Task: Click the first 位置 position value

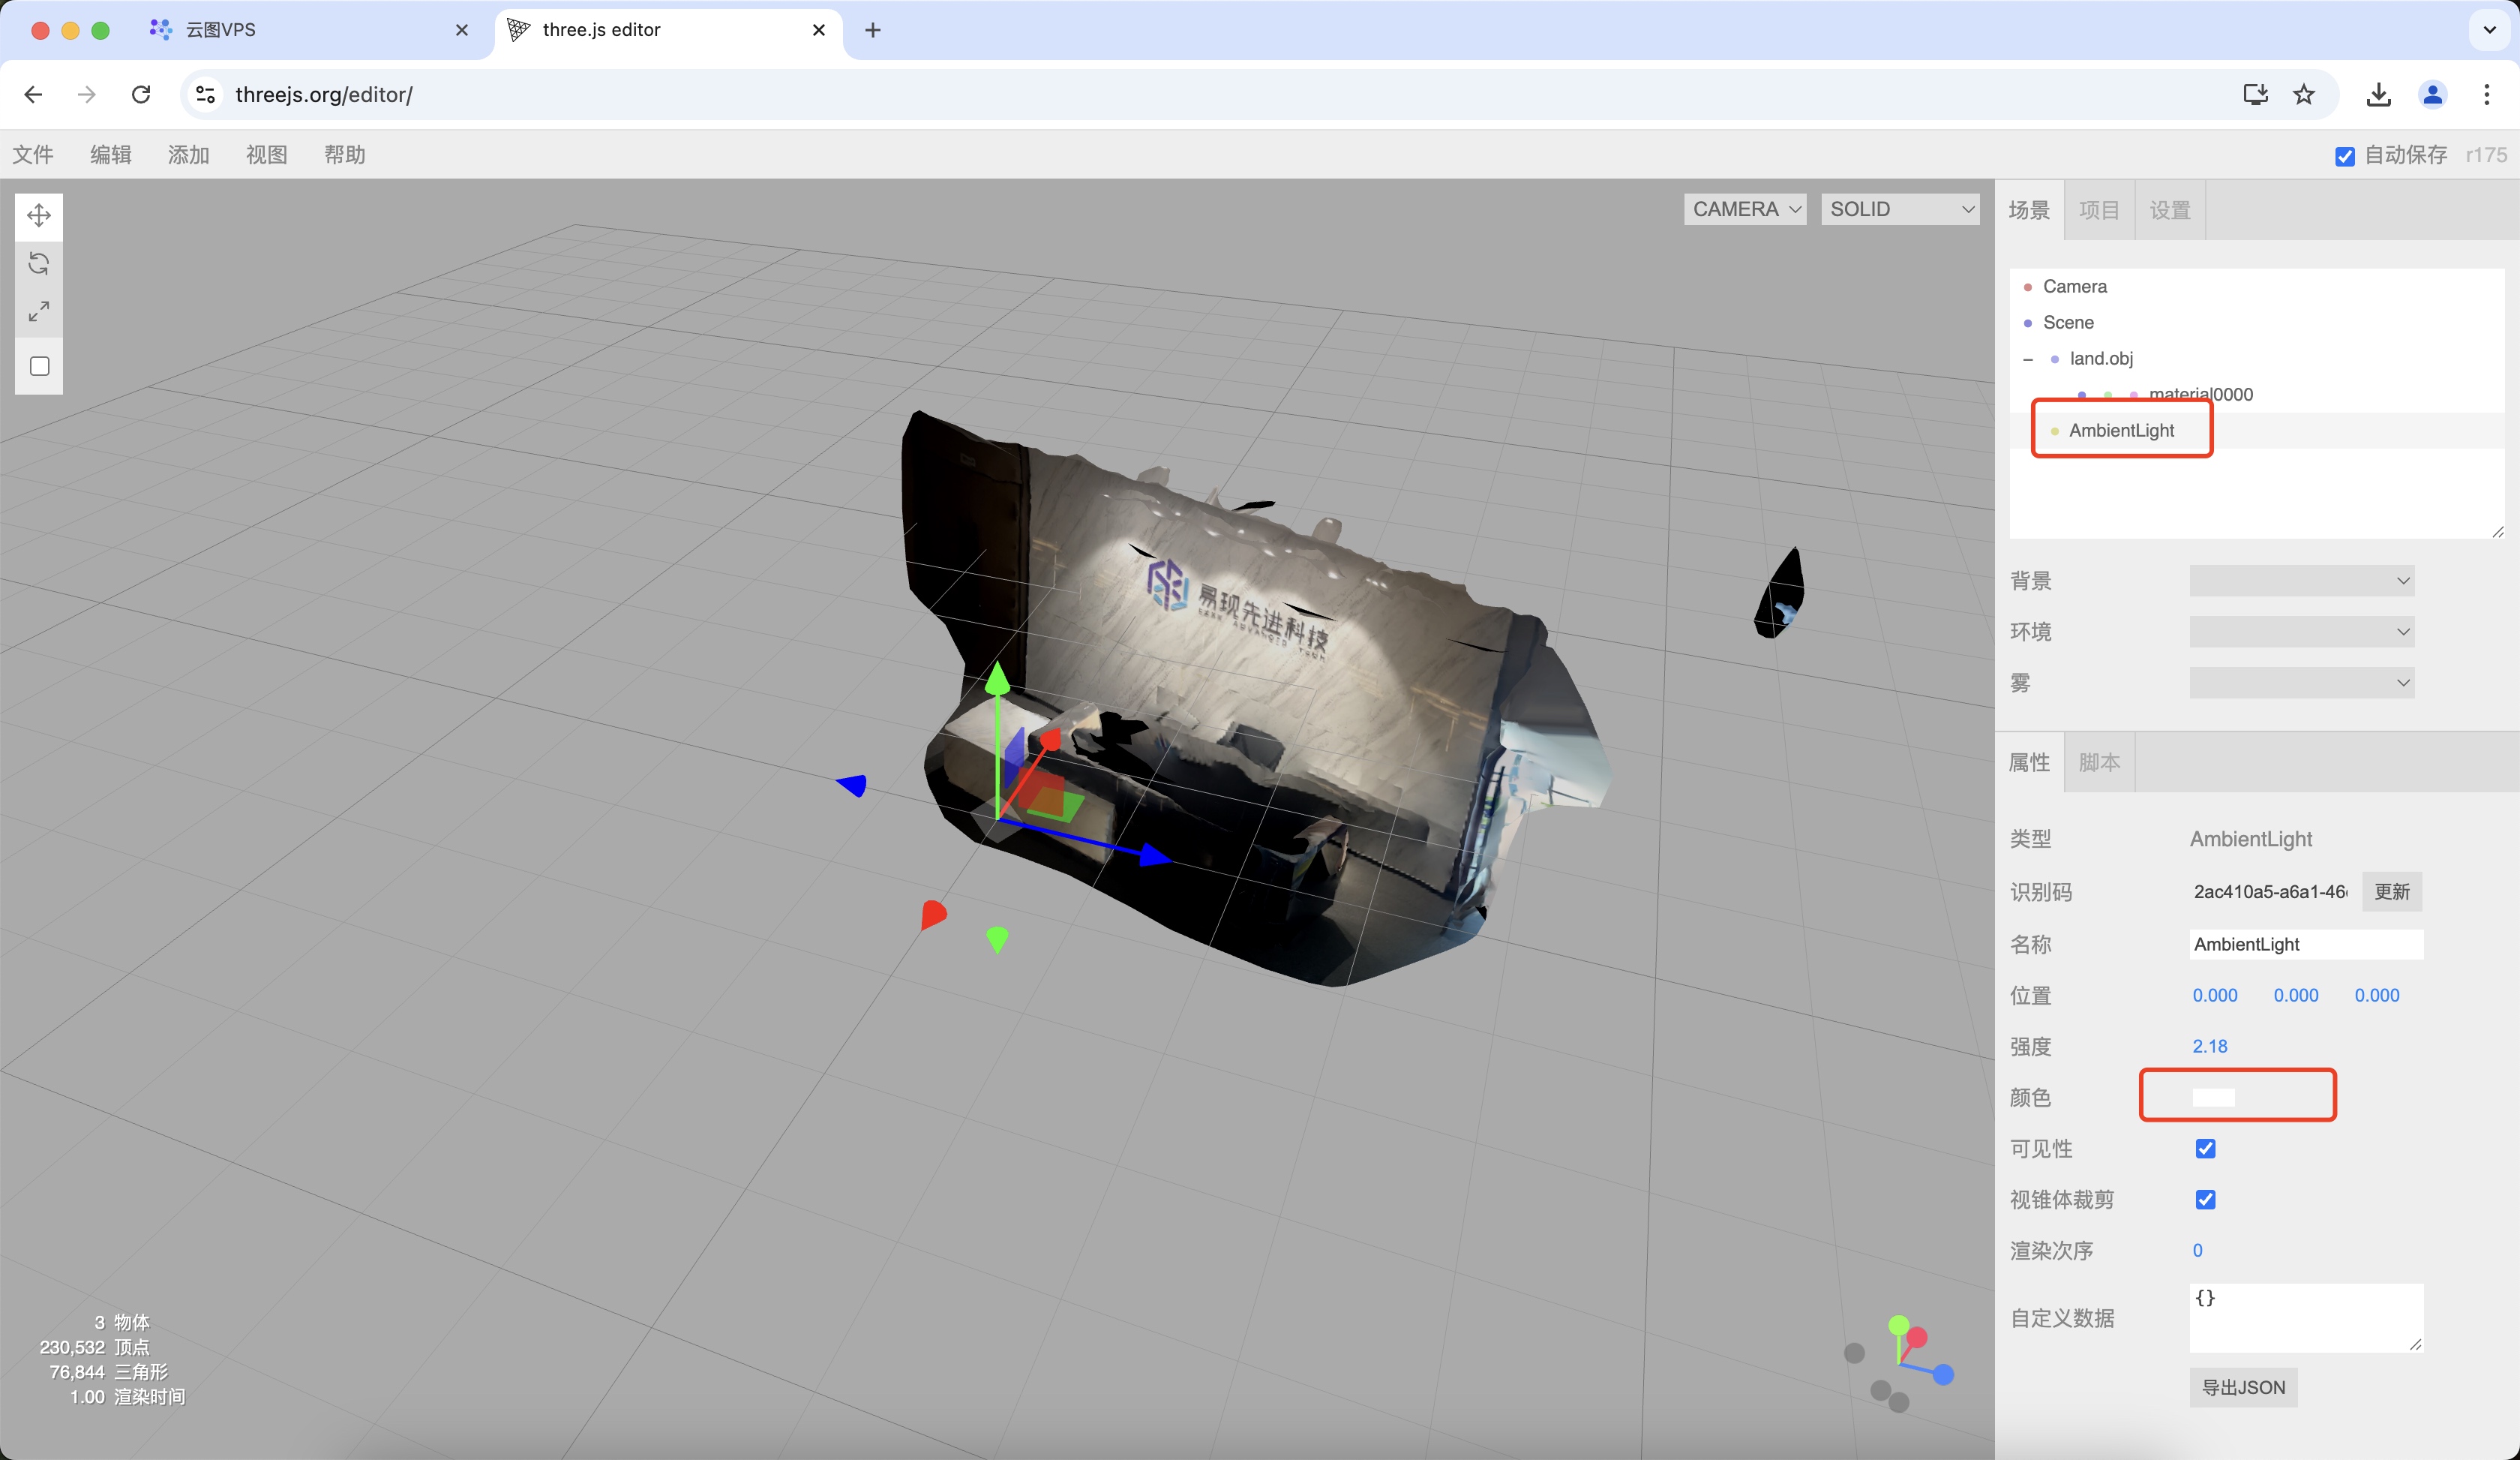Action: (2215, 995)
